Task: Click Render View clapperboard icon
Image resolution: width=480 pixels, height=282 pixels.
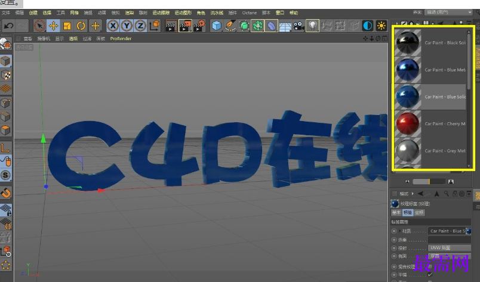Action: (x=171, y=26)
